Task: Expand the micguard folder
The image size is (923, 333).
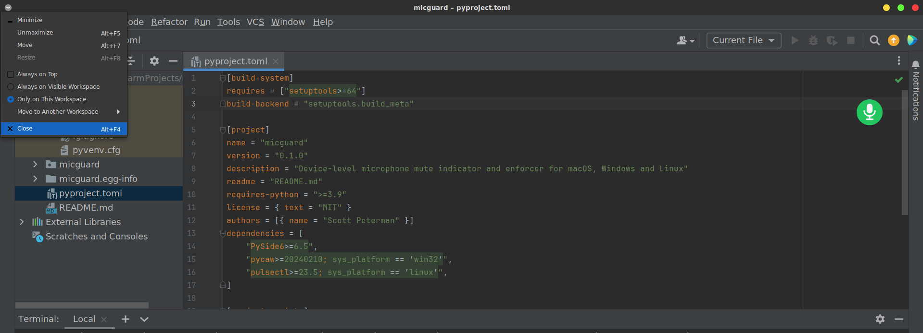Action: [x=35, y=165]
